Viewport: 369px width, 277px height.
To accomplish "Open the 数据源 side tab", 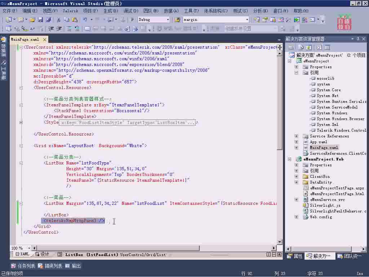I will (x=4, y=47).
